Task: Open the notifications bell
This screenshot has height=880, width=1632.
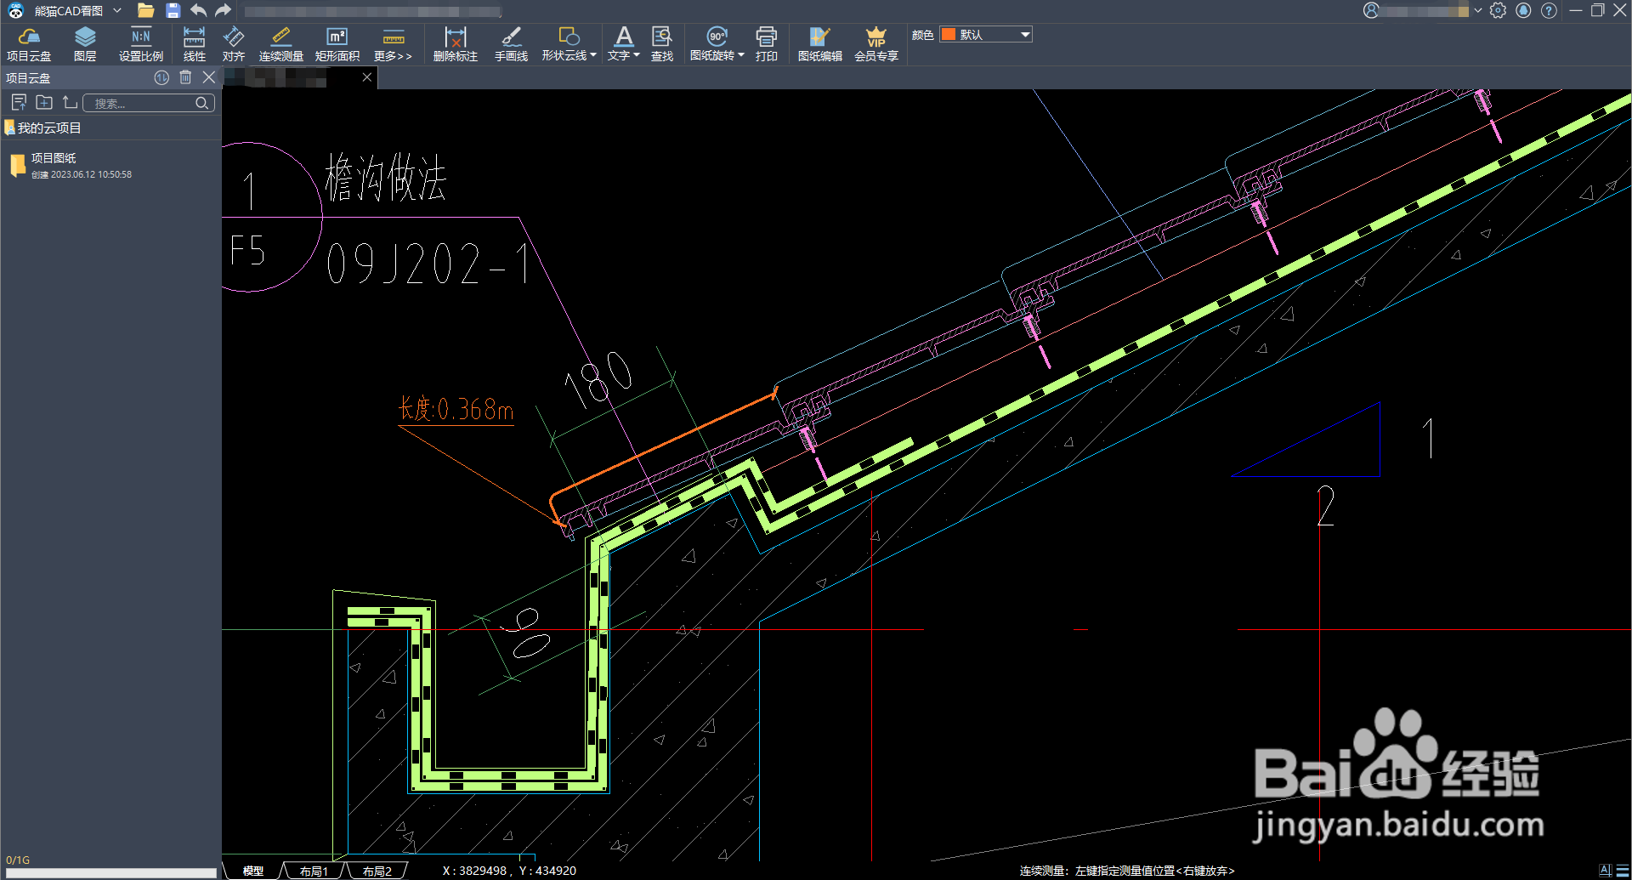Action: pyautogui.click(x=1524, y=10)
